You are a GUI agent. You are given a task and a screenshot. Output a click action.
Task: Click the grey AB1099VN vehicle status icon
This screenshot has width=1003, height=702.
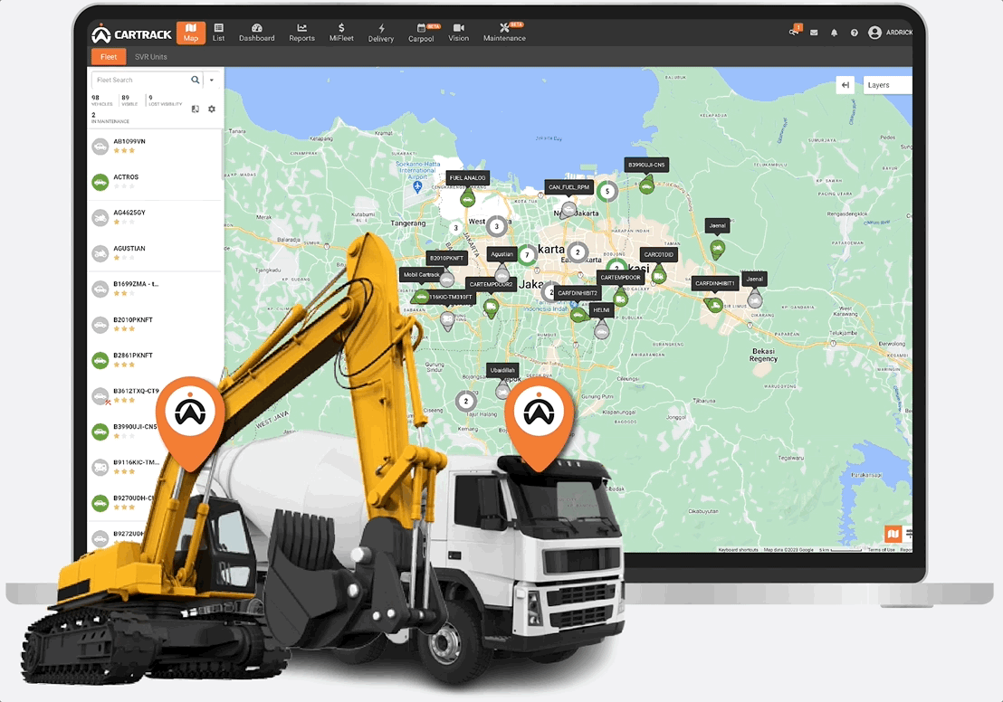point(100,147)
